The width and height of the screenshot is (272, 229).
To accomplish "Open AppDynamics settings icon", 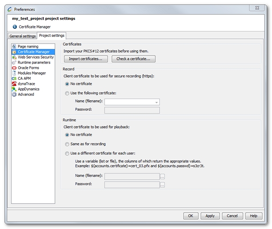I will coord(14,89).
